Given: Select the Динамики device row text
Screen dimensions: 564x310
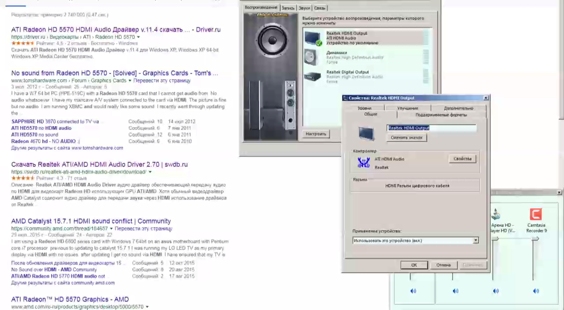Looking at the screenshot, I should 355,57.
